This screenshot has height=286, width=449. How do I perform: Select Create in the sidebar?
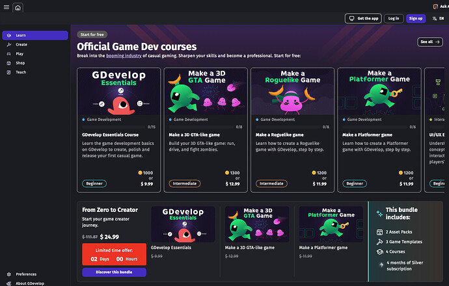35,45
